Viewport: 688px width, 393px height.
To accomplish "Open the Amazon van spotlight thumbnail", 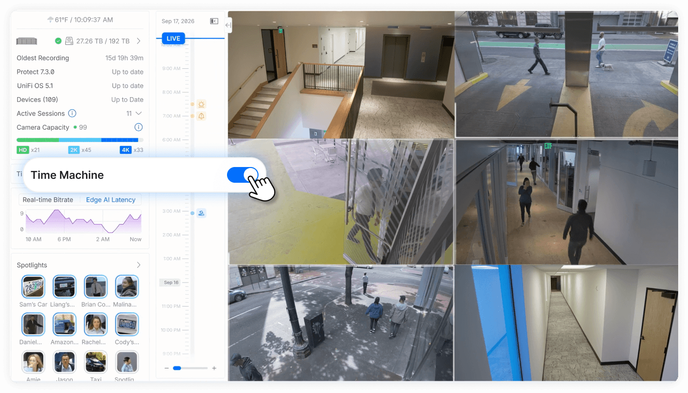I will pos(64,324).
